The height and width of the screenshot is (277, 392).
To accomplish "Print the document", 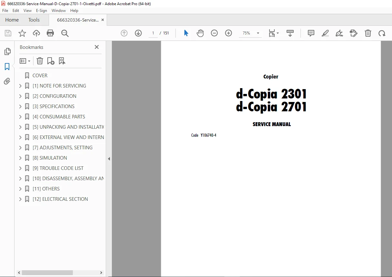I will [x=50, y=33].
